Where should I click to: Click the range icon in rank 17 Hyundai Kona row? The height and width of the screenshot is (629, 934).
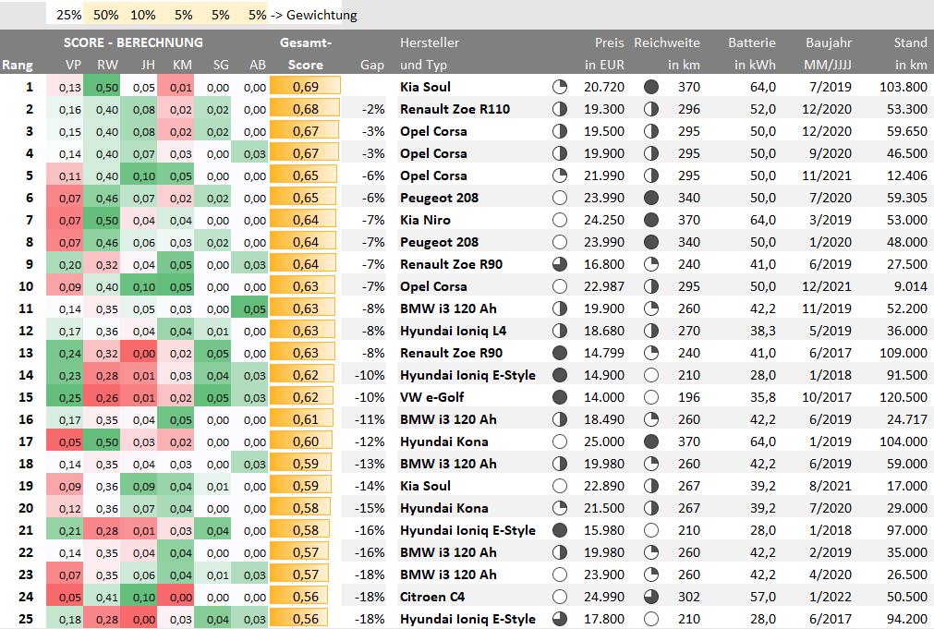click(651, 442)
